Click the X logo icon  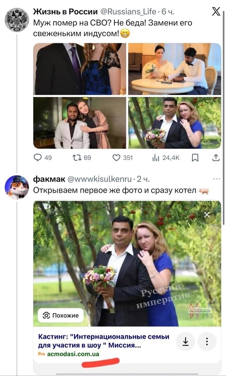click(216, 11)
